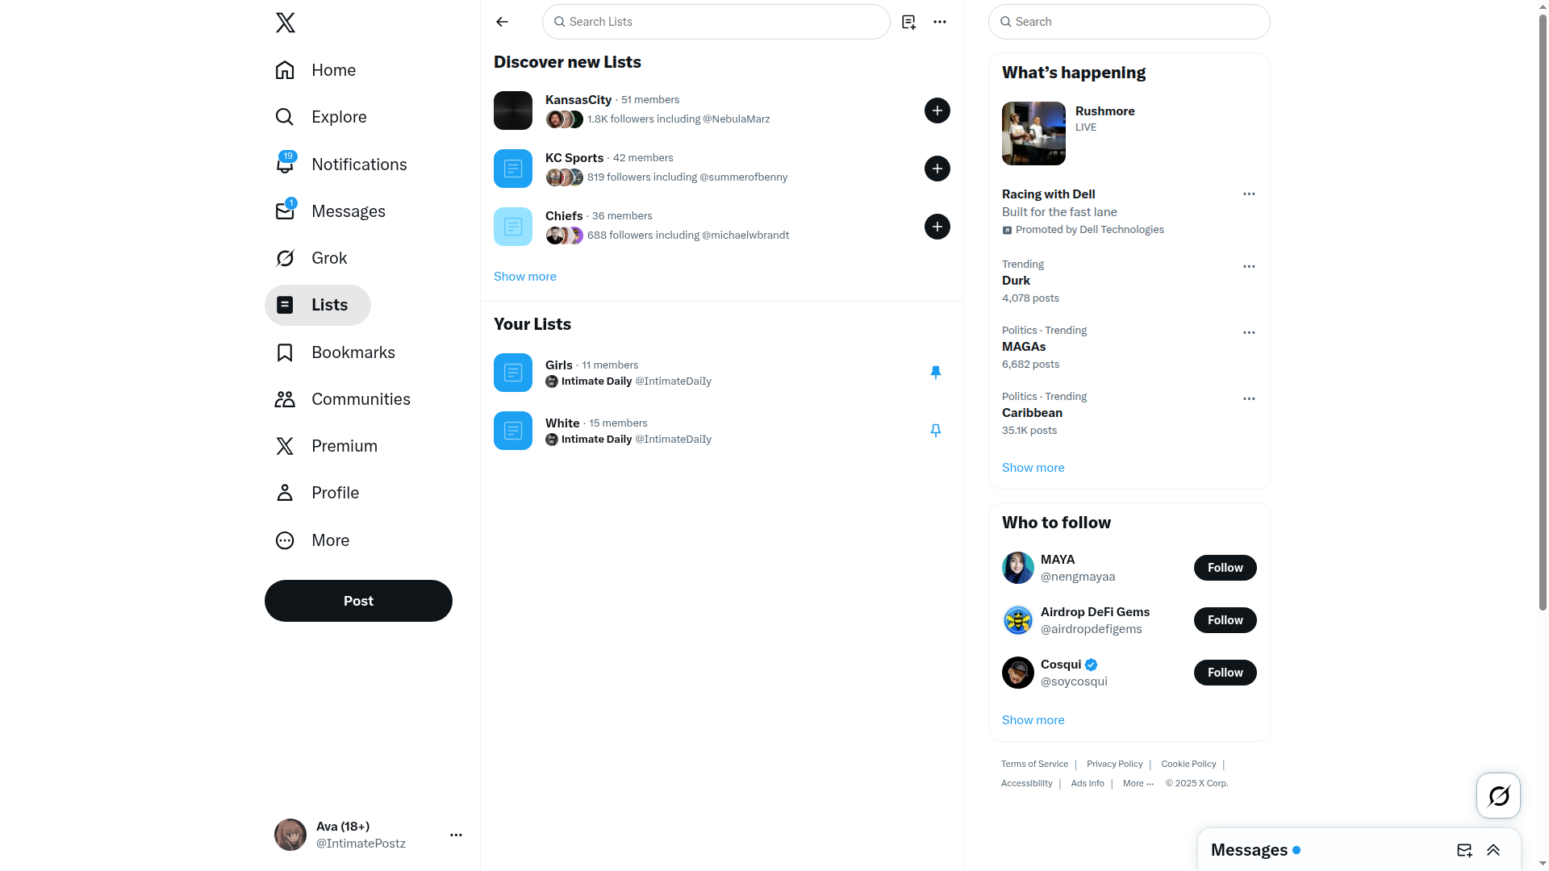The height and width of the screenshot is (871, 1549).
Task: Follow the Chiefs list plus button
Action: coord(937,227)
